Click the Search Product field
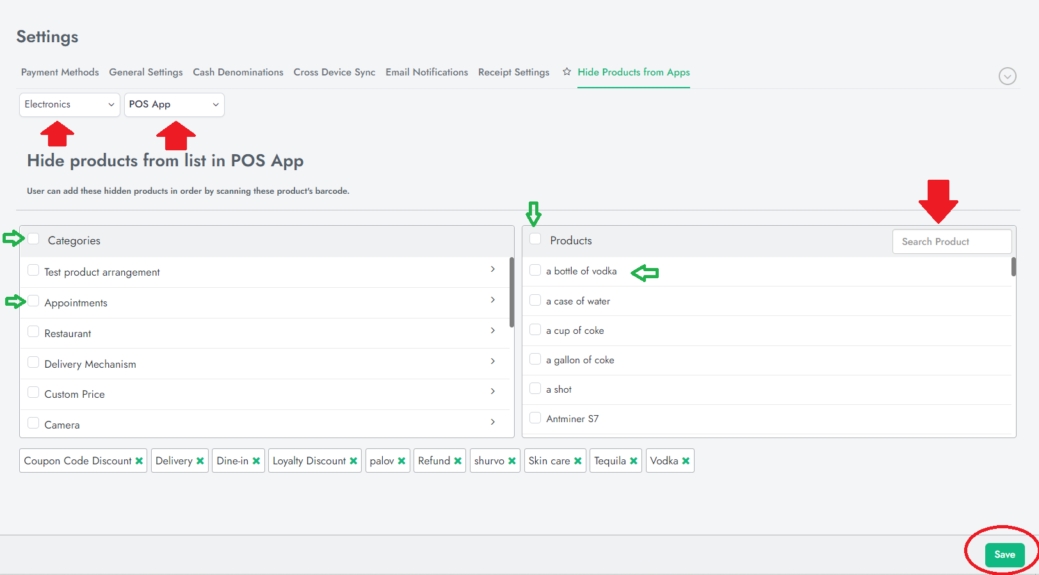This screenshot has width=1039, height=575. tap(951, 242)
